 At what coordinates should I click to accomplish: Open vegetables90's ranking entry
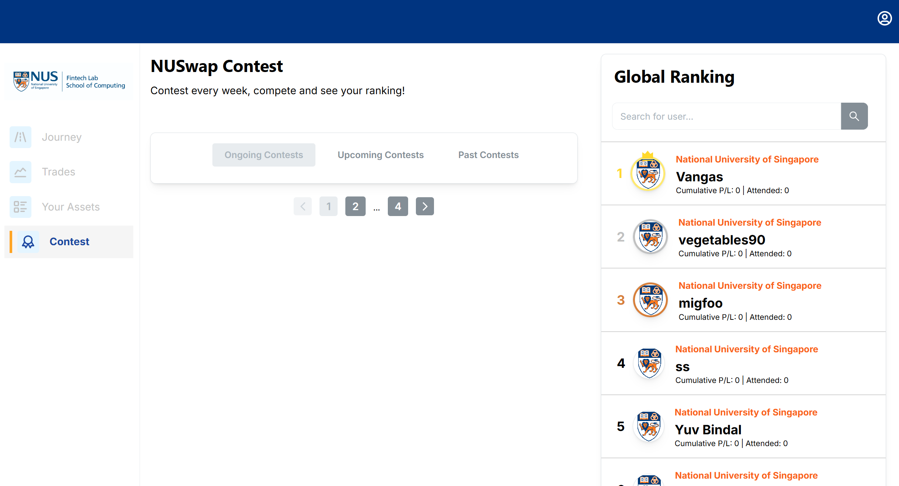click(x=744, y=237)
